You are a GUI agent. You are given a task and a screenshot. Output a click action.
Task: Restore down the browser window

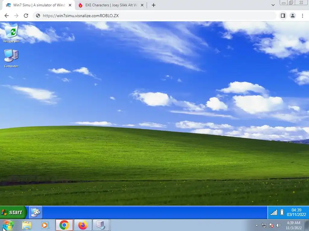[x=291, y=3]
